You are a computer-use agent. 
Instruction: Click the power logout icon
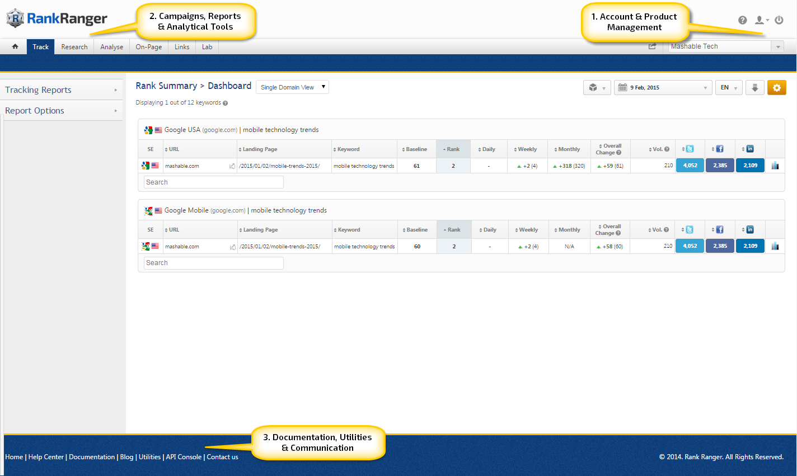[x=779, y=20]
